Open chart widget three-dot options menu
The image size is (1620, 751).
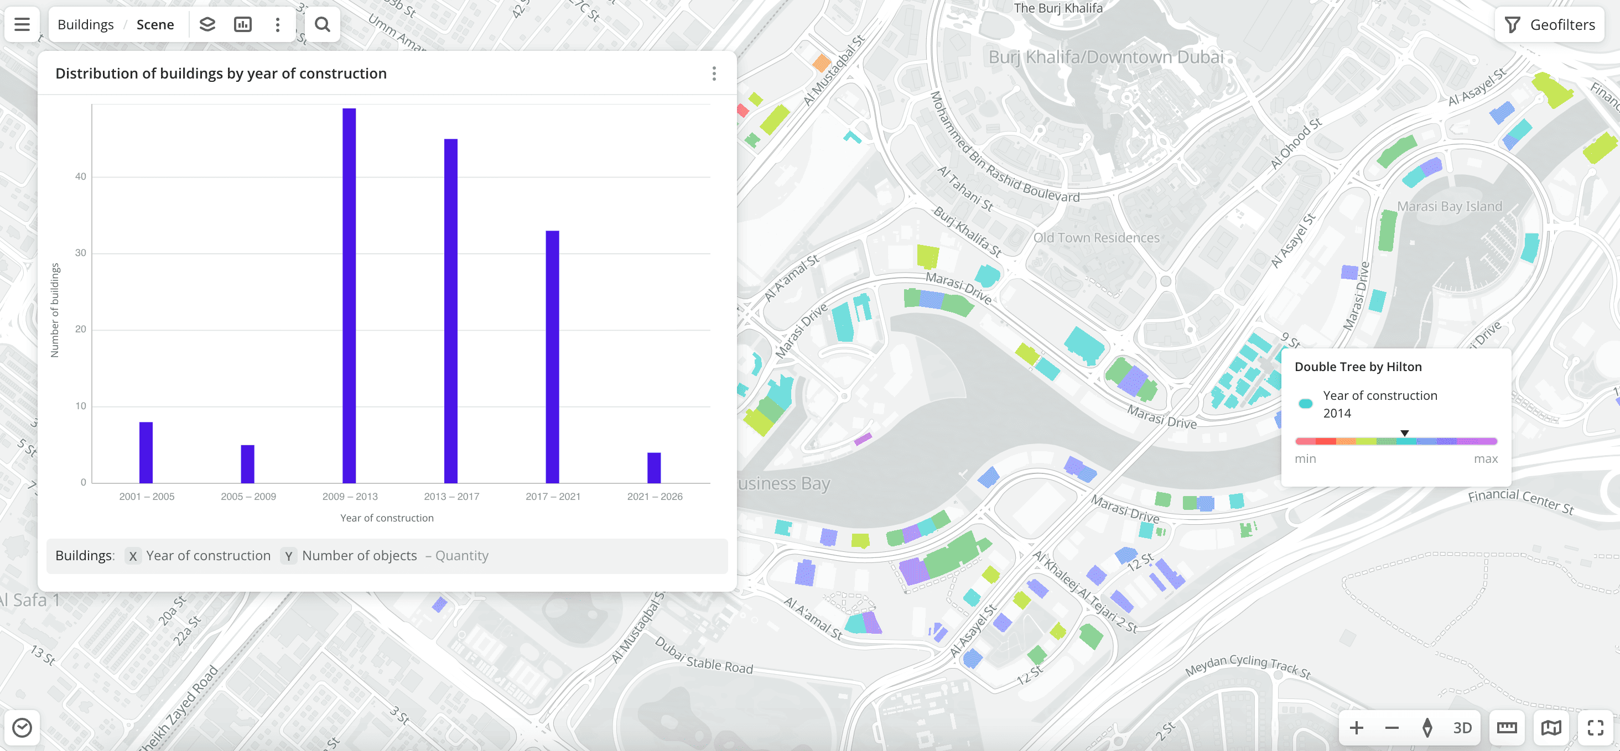pos(714,74)
